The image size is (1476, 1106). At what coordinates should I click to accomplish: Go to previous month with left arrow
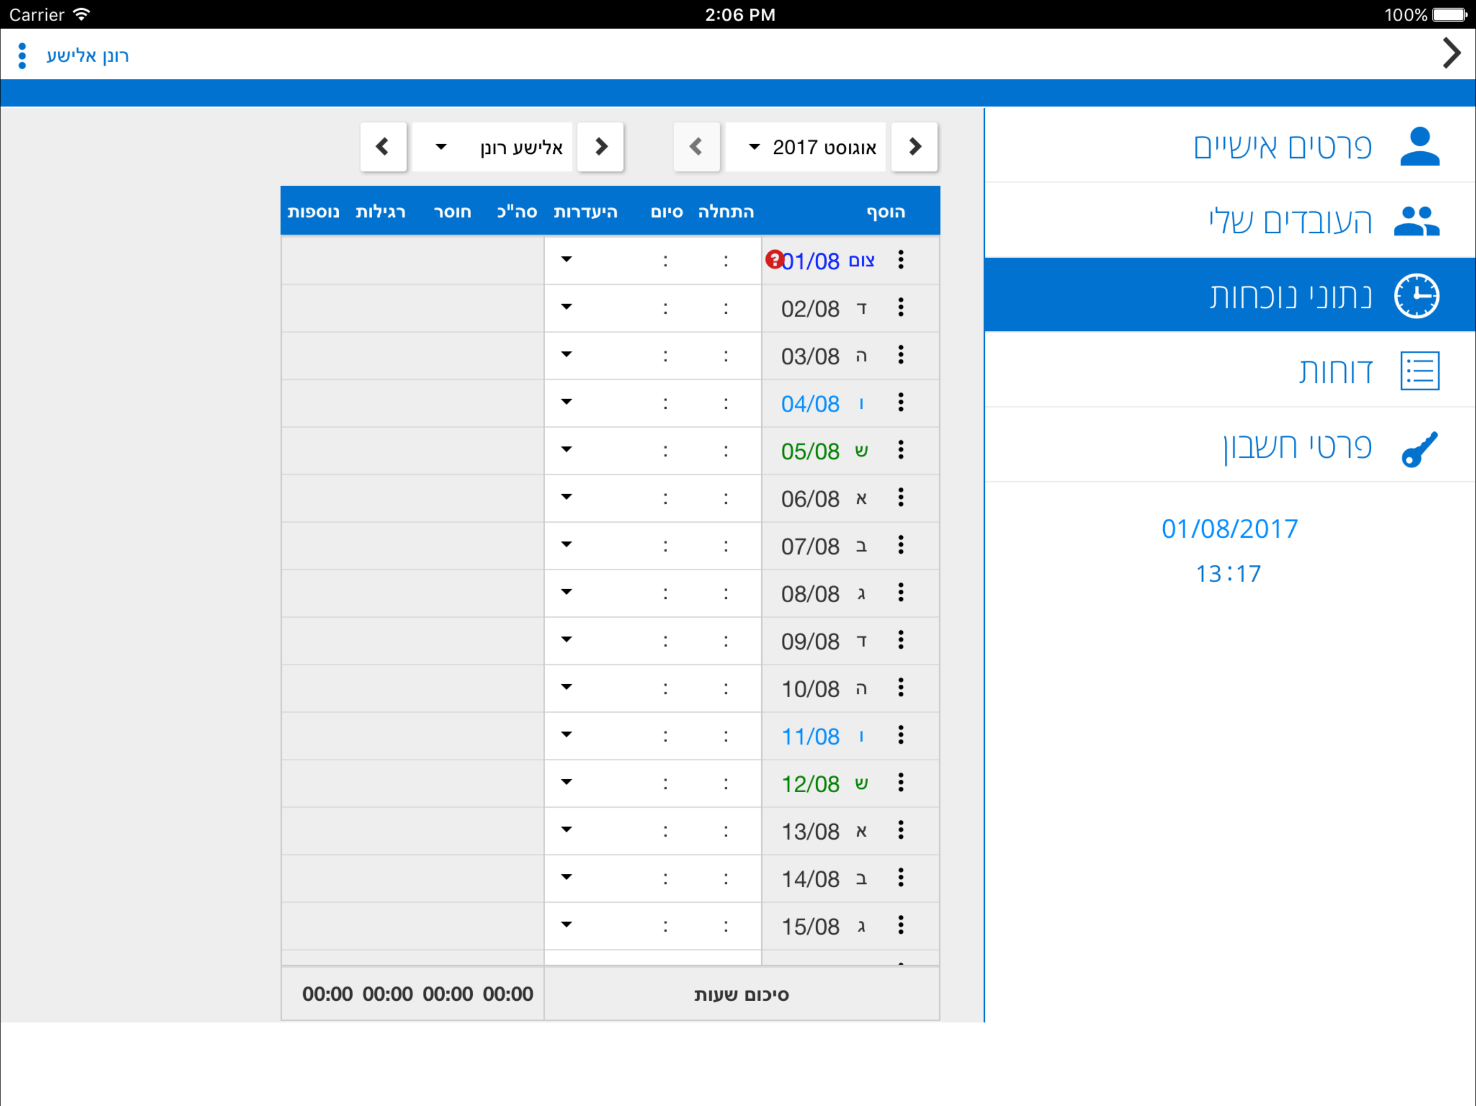pyautogui.click(x=696, y=147)
